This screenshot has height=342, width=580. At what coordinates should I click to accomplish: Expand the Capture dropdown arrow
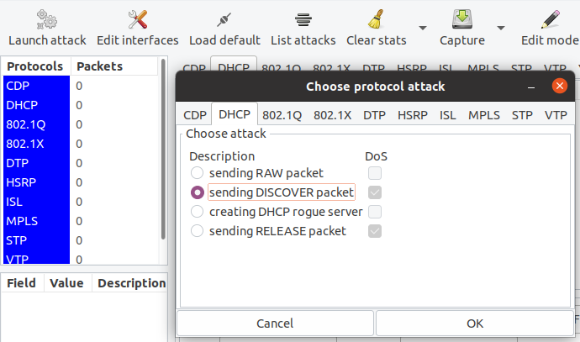[501, 27]
